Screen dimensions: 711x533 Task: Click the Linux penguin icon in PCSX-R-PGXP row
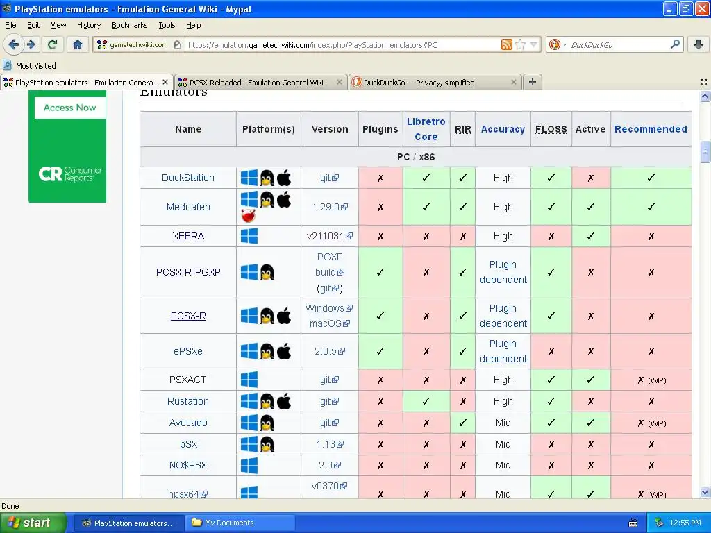pos(267,272)
